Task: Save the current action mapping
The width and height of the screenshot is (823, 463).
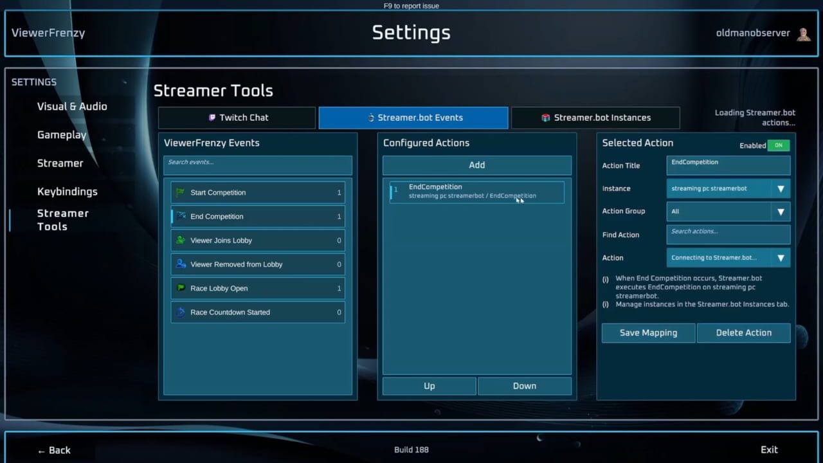Action: (648, 332)
